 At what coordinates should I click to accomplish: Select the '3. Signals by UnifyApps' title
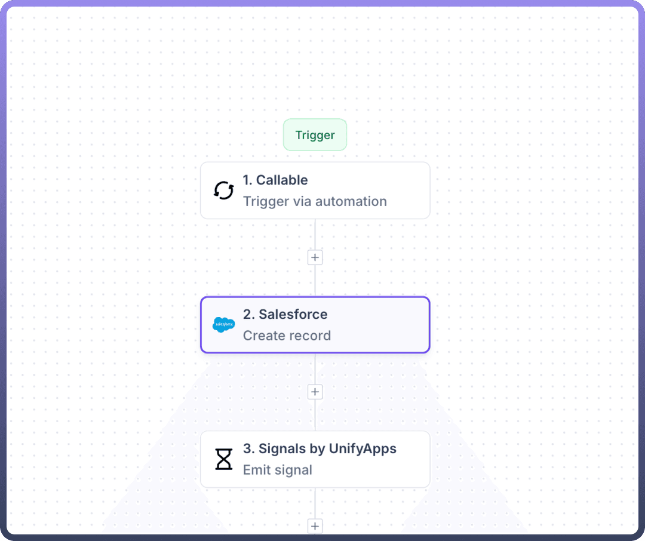point(320,449)
